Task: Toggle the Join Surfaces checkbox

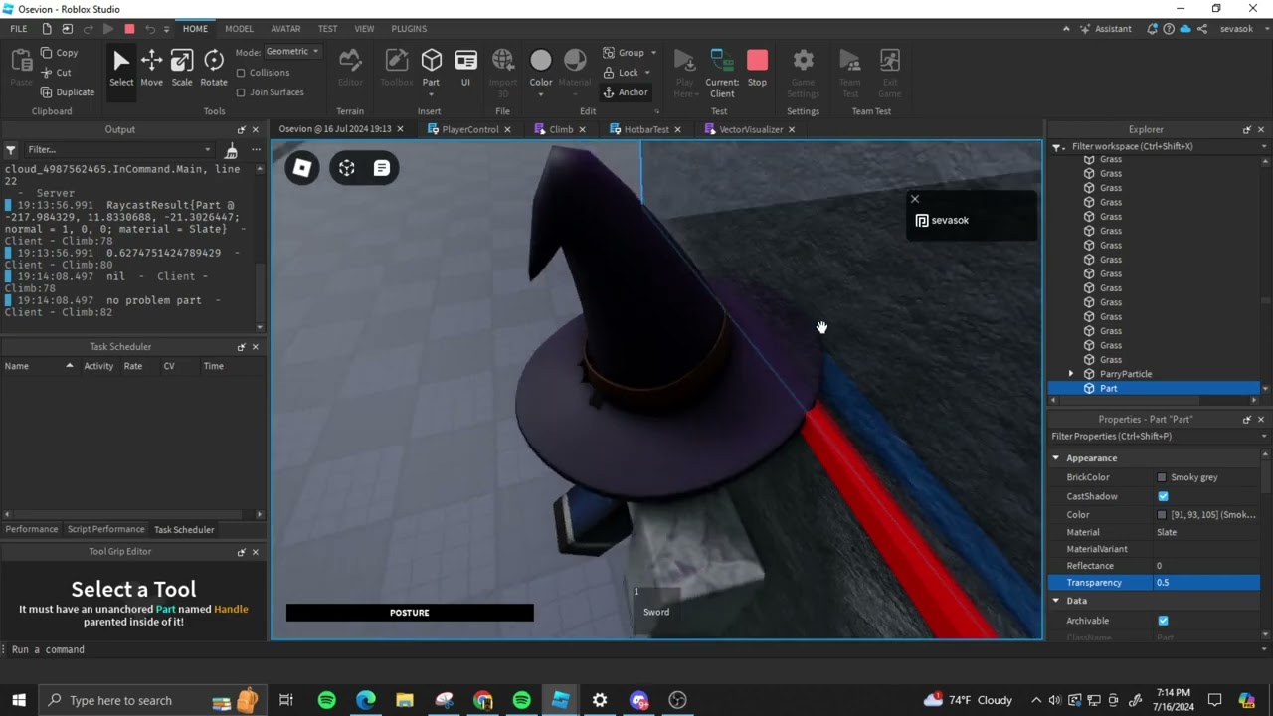Action: coord(241,92)
